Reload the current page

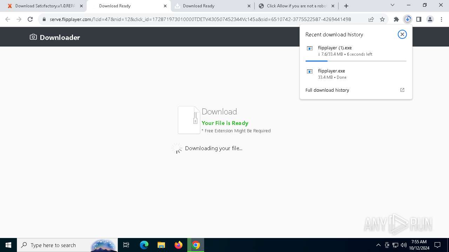[30, 19]
